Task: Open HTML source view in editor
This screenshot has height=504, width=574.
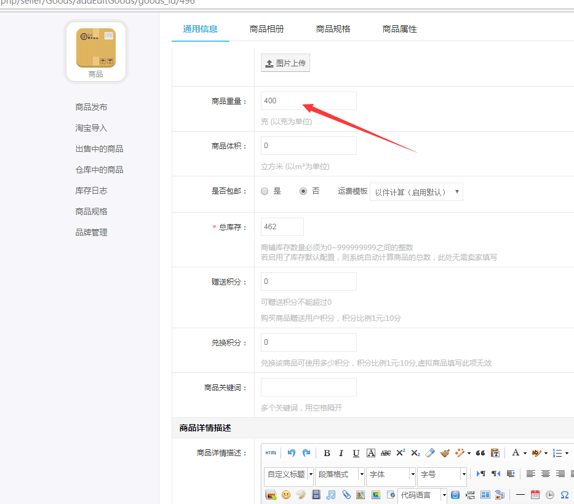Action: pyautogui.click(x=271, y=453)
